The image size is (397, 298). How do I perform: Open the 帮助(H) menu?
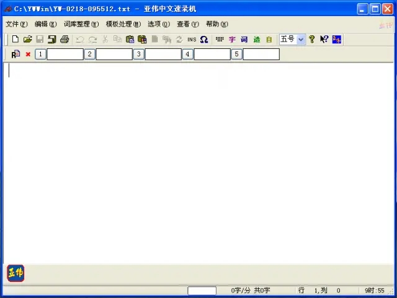217,24
